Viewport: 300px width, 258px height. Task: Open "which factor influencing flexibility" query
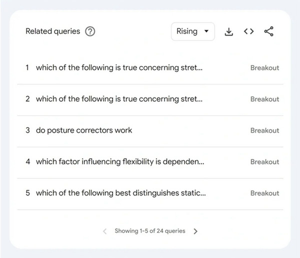click(x=120, y=162)
